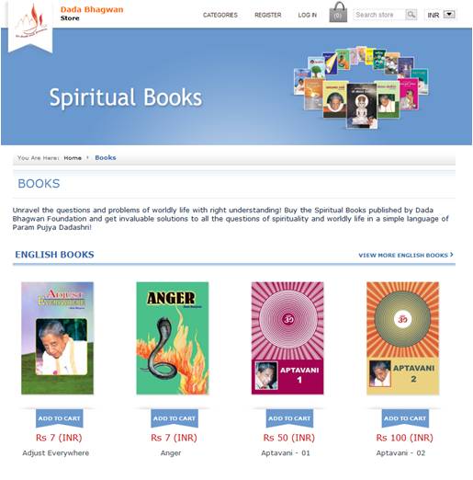Click Books breadcrumb link
Viewport: 473px width, 480px height.
pos(106,157)
